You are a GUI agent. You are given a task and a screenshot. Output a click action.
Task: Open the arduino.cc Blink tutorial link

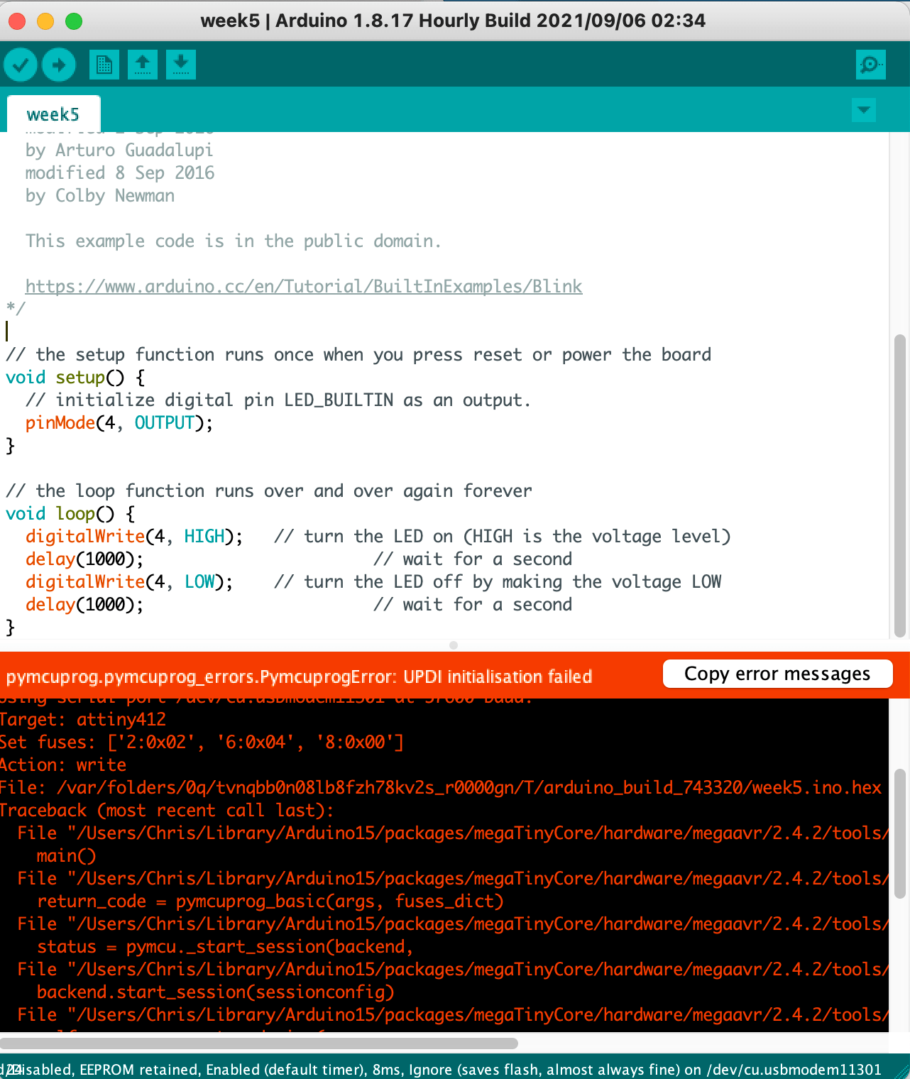pyautogui.click(x=304, y=286)
